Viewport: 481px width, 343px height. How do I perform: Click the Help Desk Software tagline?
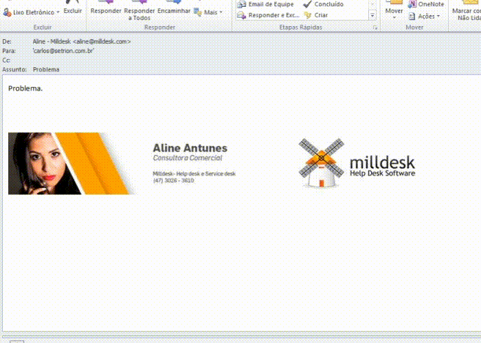tap(383, 174)
